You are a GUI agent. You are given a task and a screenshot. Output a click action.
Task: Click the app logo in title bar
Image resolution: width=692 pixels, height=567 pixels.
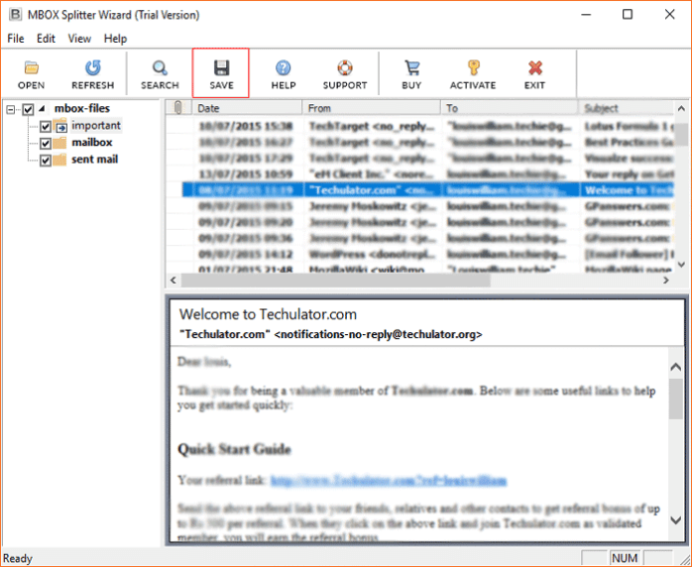point(15,14)
